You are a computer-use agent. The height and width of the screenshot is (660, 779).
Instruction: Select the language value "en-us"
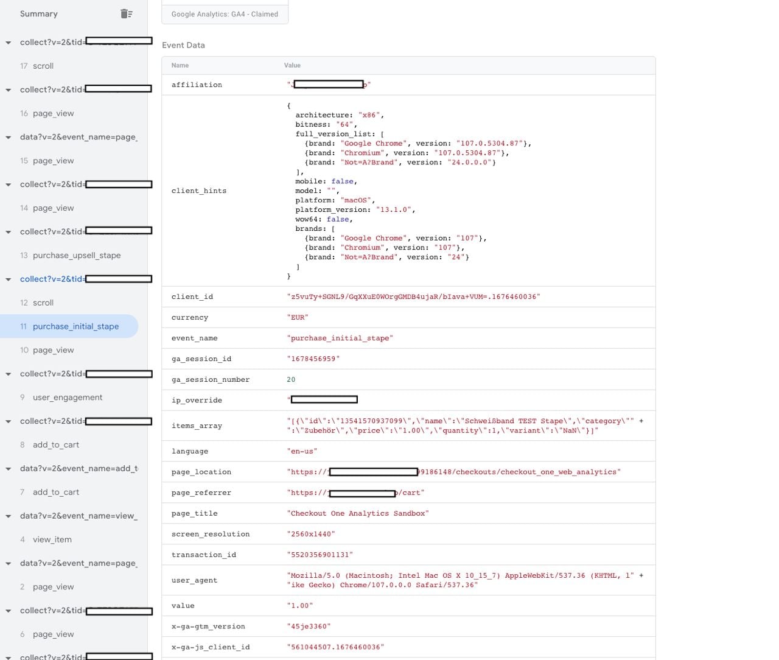click(302, 451)
